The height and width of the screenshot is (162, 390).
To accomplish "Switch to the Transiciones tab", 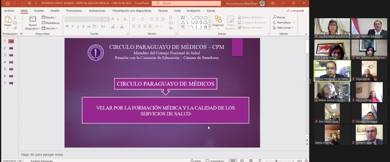I will coord(74,11).
